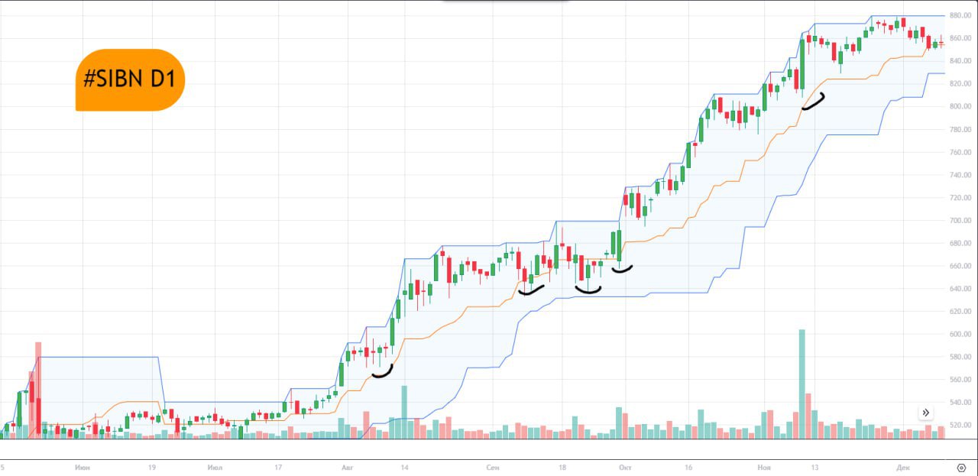Click the 700.00 price axis label
Image resolution: width=978 pixels, height=476 pixels.
click(960, 220)
